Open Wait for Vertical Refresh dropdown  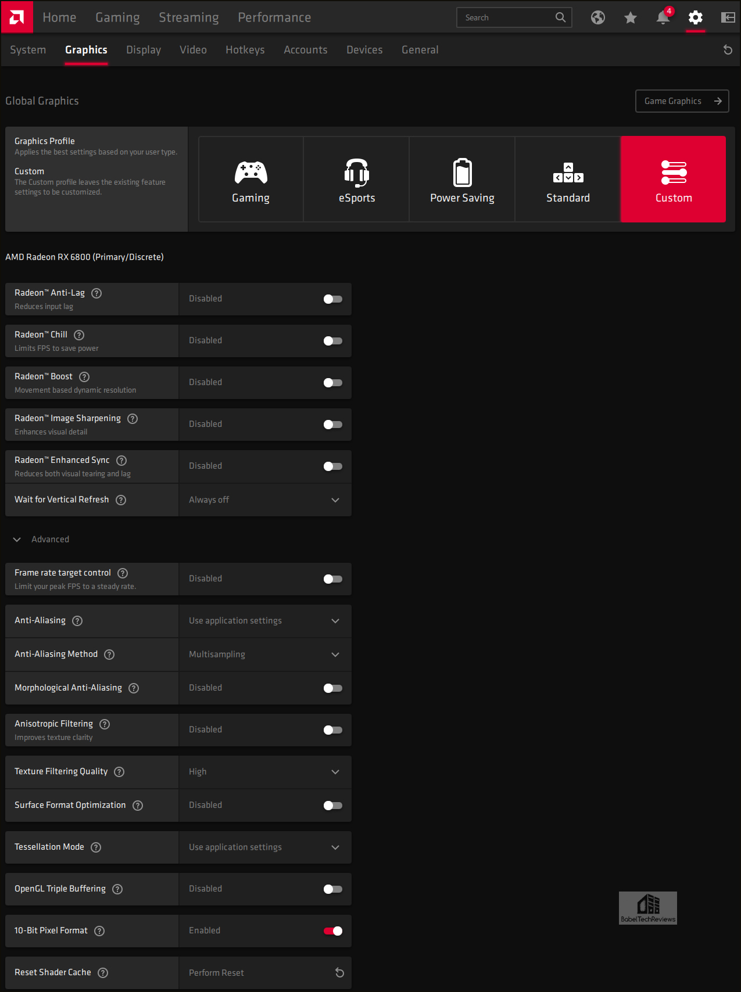(x=265, y=500)
